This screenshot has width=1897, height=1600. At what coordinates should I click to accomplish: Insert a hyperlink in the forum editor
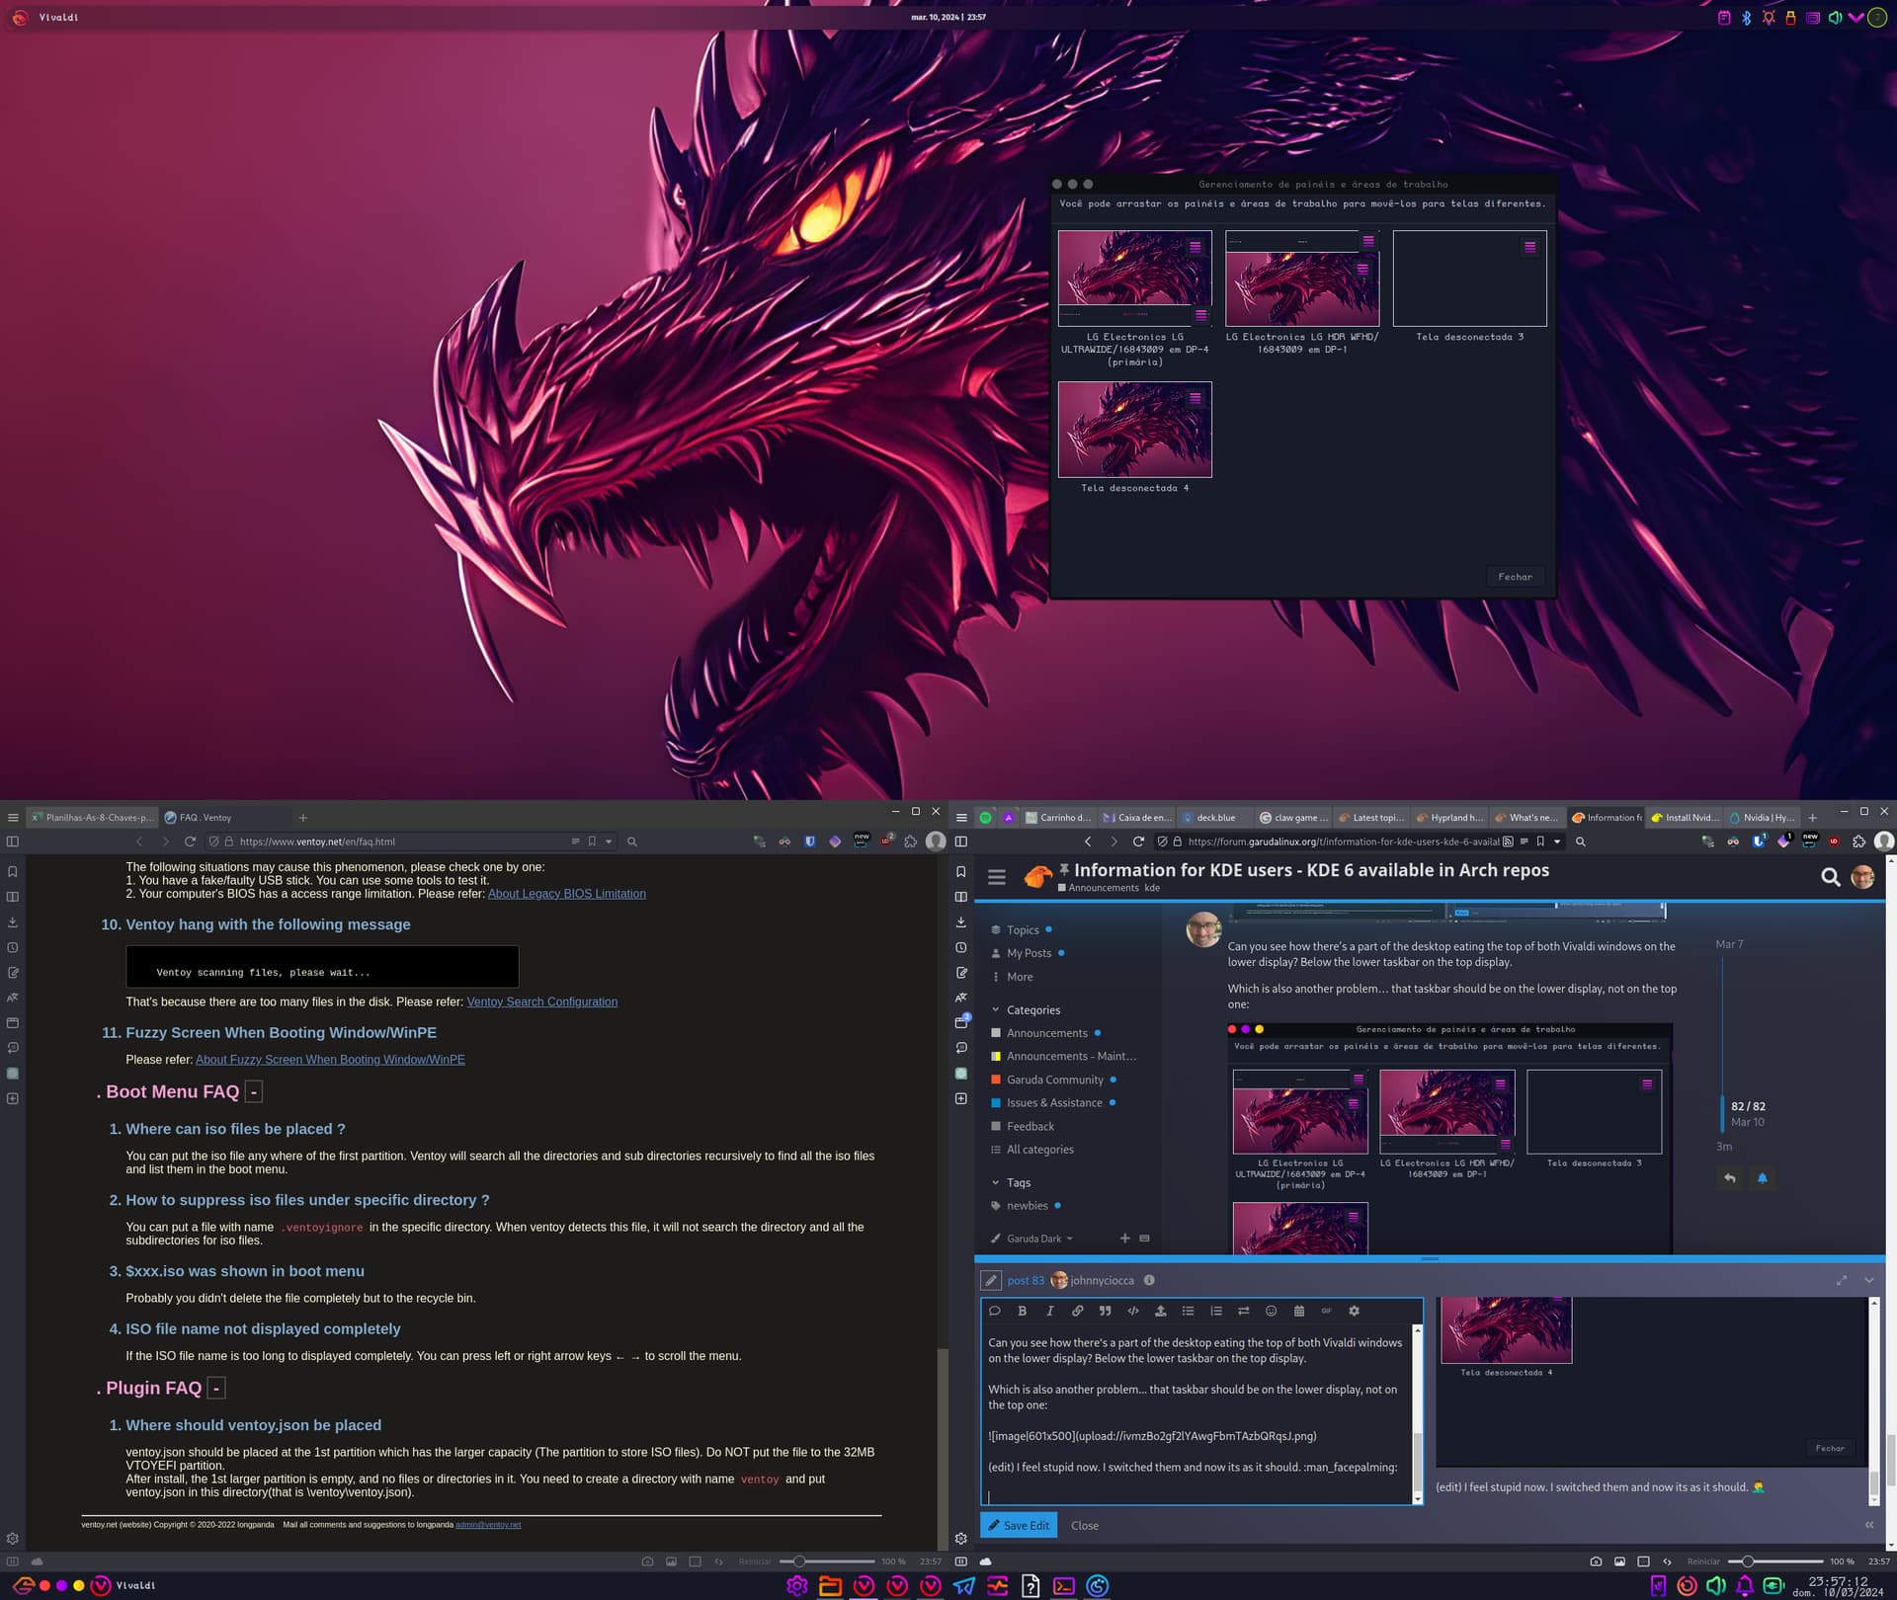1078,1311
